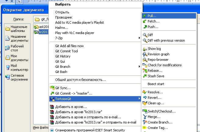
Task: Click the Clean up broom icon
Action: coord(145,103)
